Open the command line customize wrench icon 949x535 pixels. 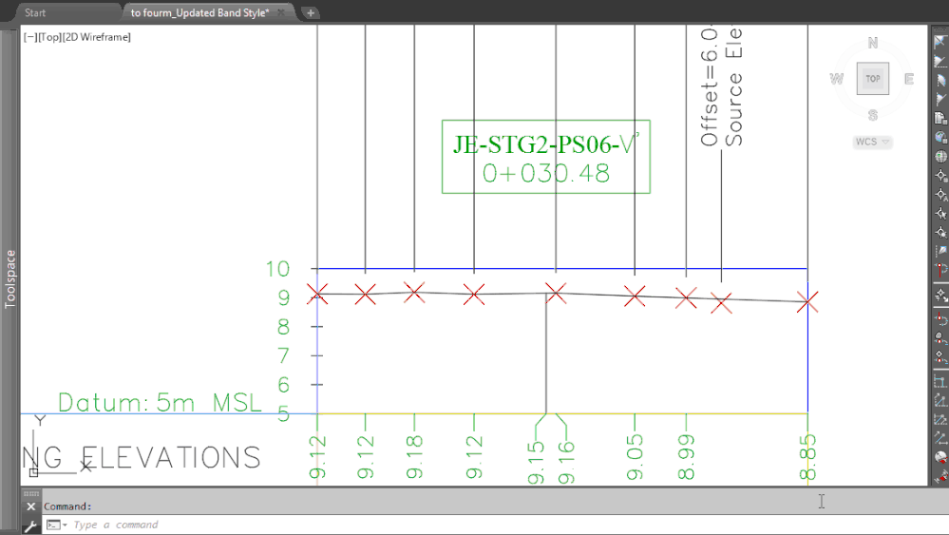pos(30,525)
